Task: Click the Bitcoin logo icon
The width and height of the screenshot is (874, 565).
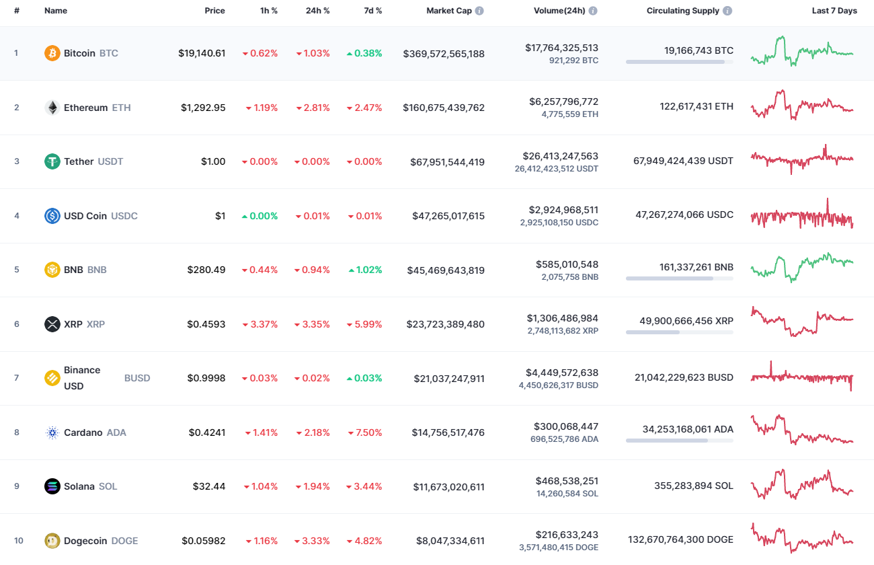Action: pos(50,52)
